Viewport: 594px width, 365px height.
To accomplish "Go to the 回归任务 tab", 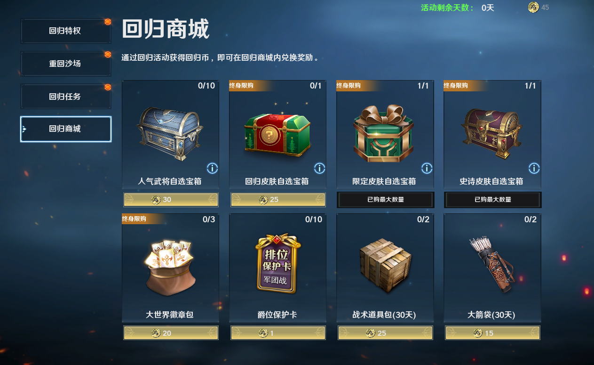I will point(65,97).
